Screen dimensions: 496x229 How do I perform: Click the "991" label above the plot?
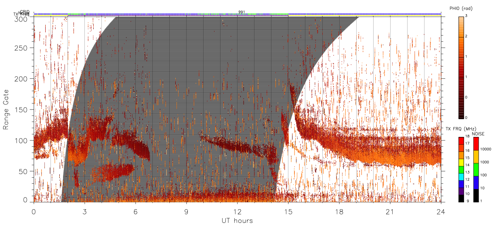[242, 12]
